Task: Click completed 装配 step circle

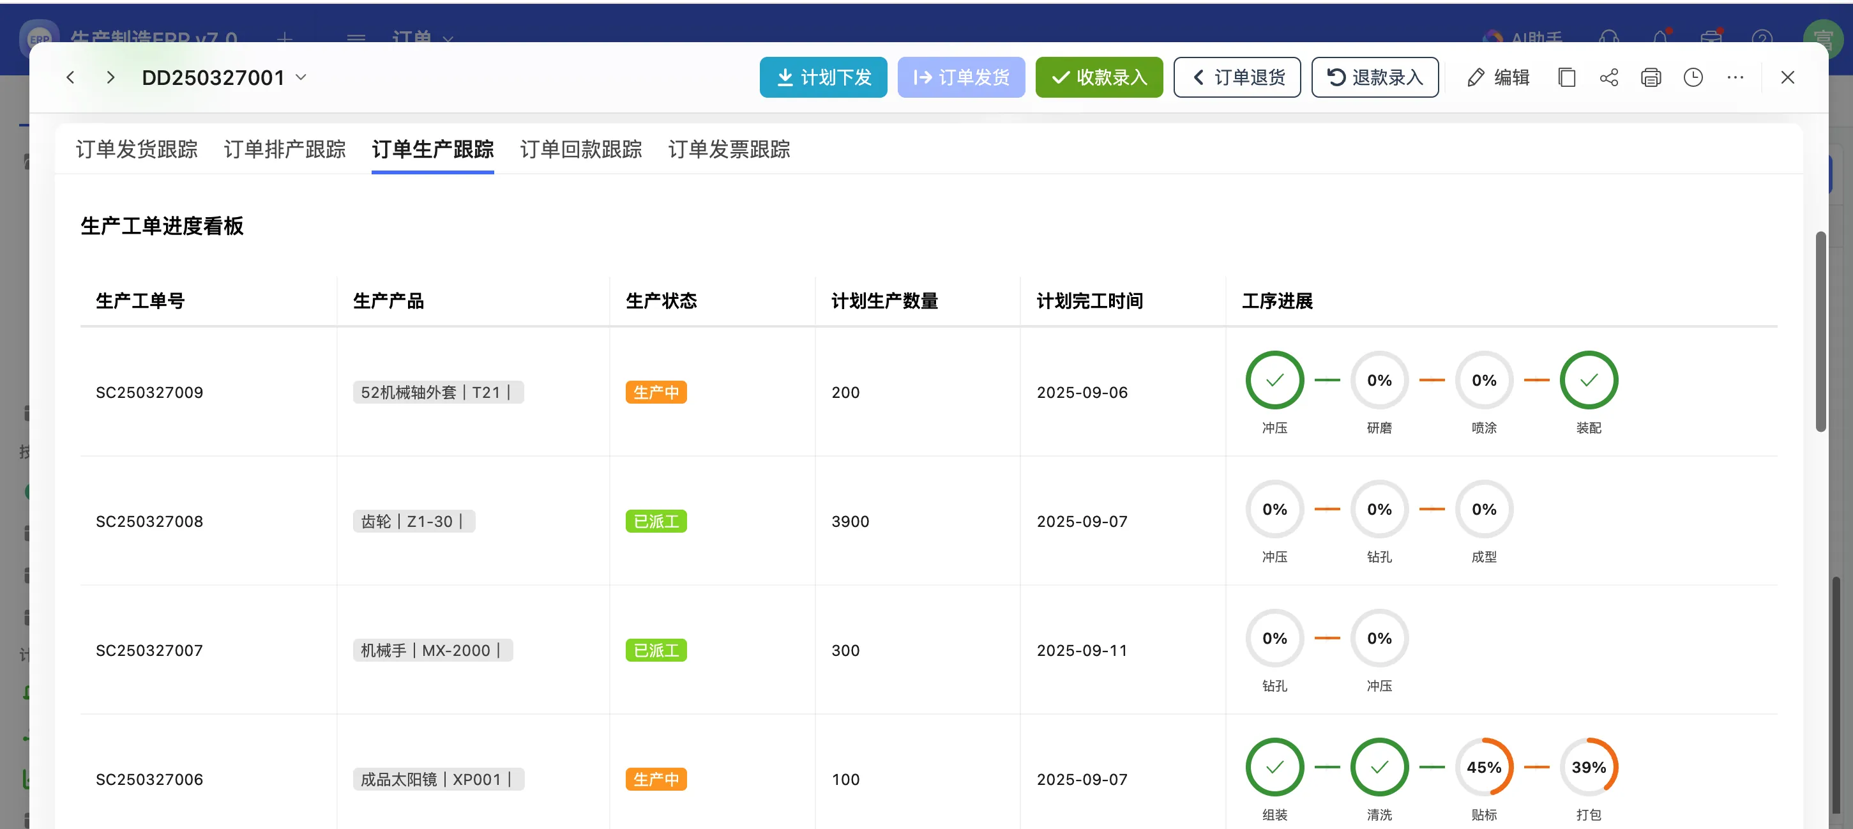Action: [x=1588, y=380]
